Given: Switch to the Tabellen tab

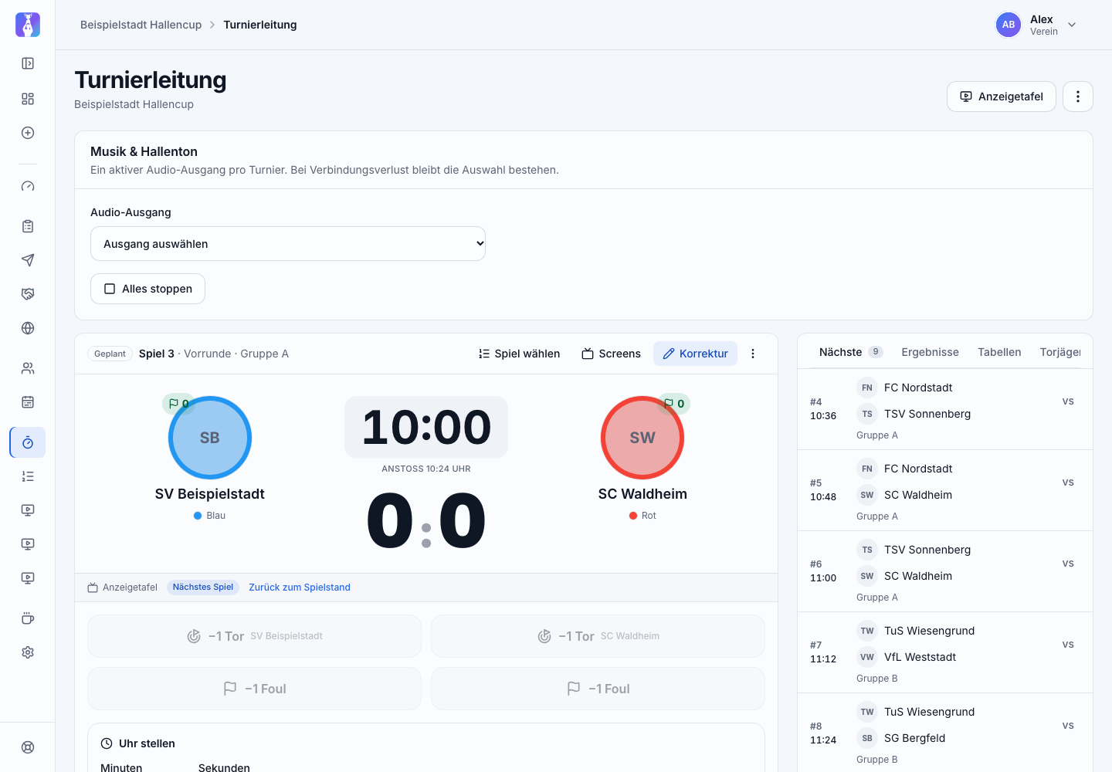Looking at the screenshot, I should tap(999, 352).
